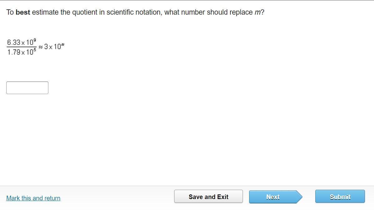This screenshot has width=374, height=210.
Task: Click the word "replace" in the question
Action: coord(241,12)
